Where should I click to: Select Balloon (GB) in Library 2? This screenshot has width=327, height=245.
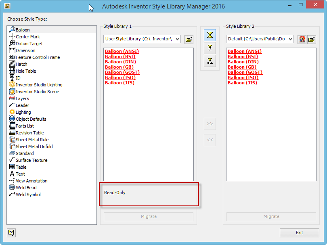[x=242, y=67]
